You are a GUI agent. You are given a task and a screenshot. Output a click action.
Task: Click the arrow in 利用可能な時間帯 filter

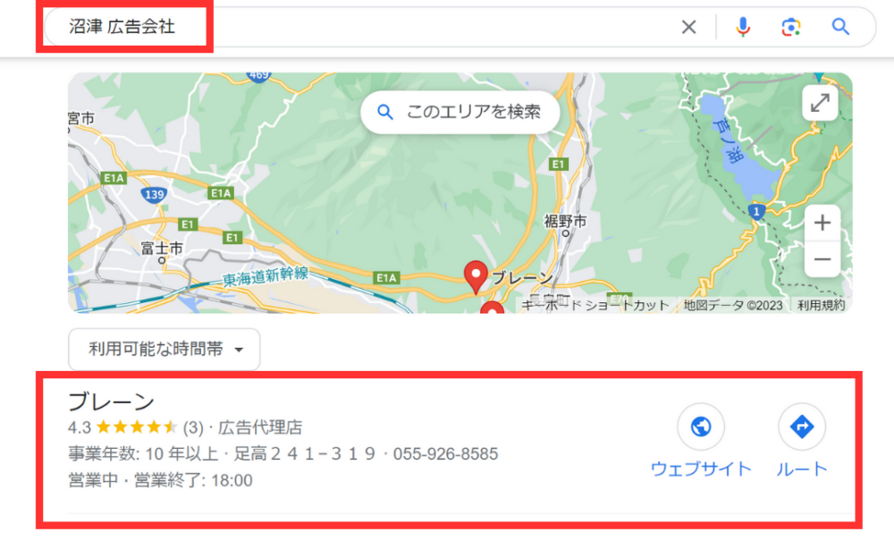[239, 350]
